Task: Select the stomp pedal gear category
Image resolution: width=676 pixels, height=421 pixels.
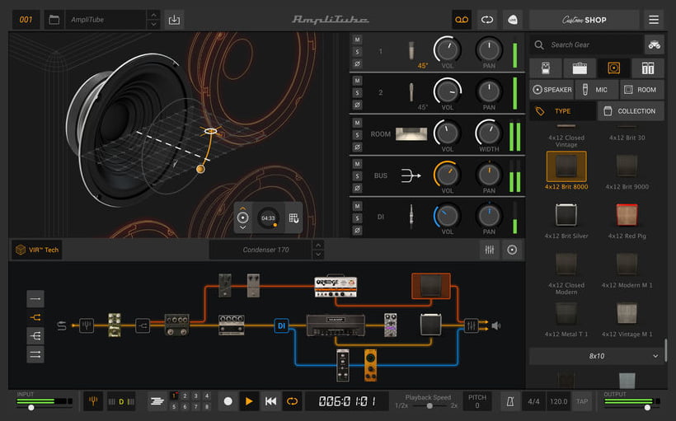Action: (546, 68)
